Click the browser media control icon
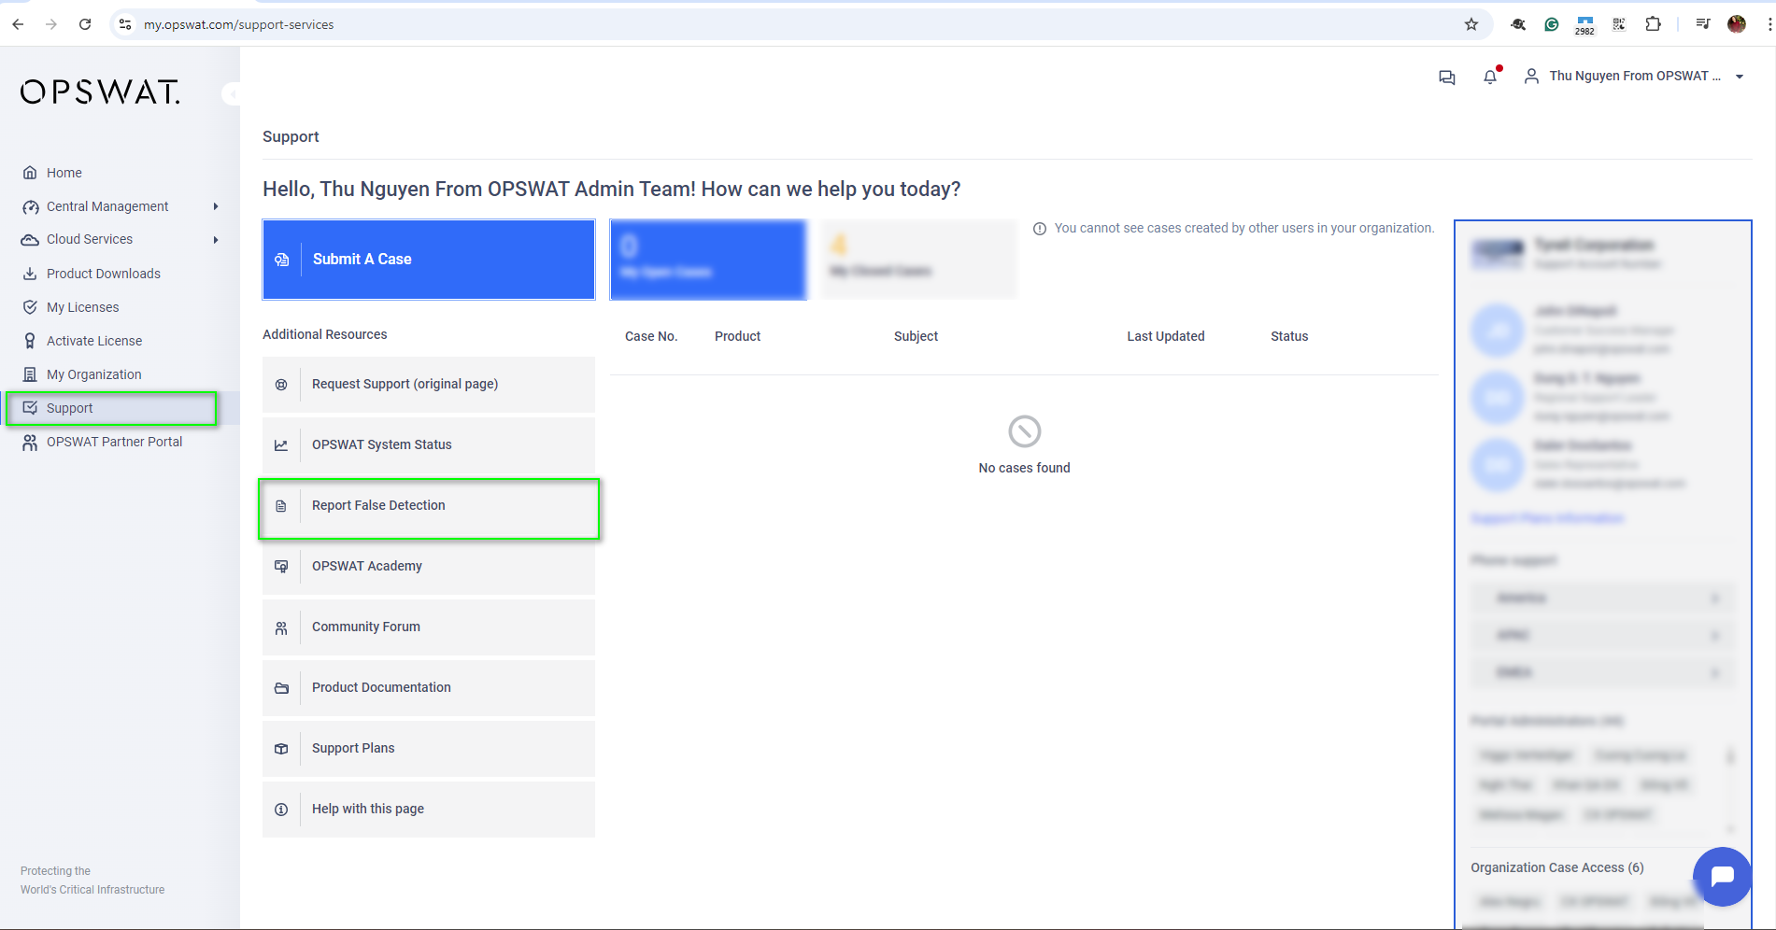The width and height of the screenshot is (1776, 930). pyautogui.click(x=1703, y=24)
